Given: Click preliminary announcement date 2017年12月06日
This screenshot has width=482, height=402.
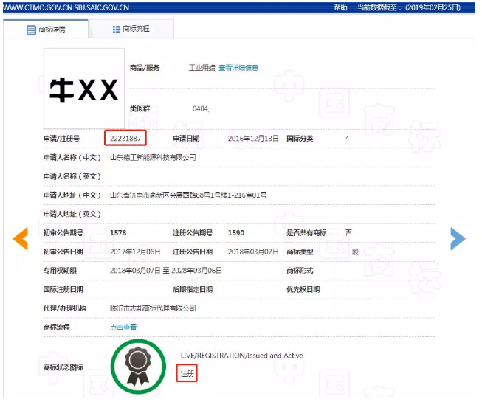Looking at the screenshot, I should point(135,252).
